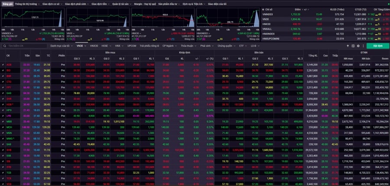Image resolution: width=390 pixels, height=186 pixels.
Task: Click the VCB ticker symbol
Action: (9, 184)
